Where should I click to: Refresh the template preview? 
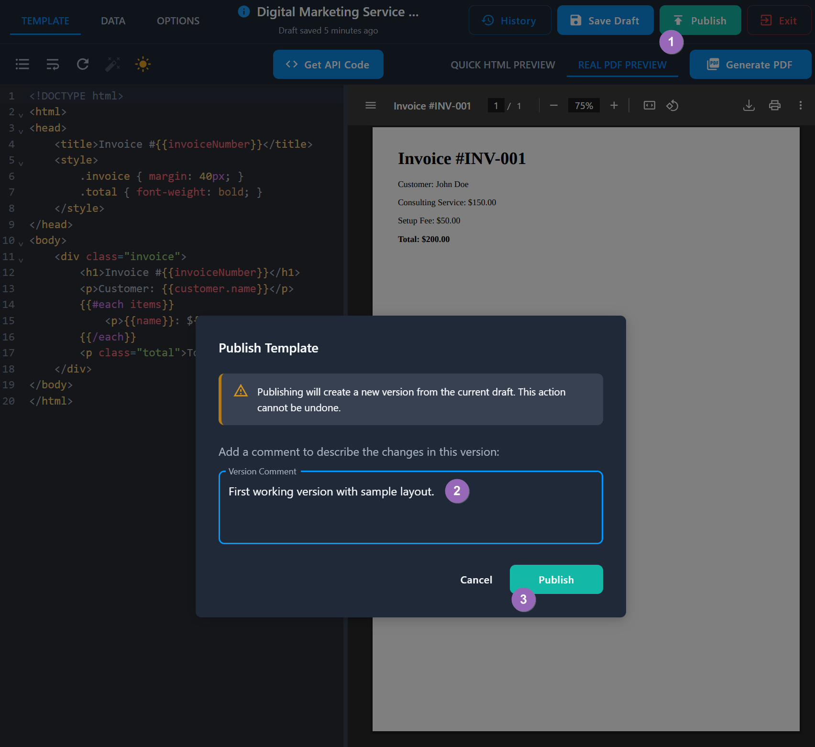[82, 64]
